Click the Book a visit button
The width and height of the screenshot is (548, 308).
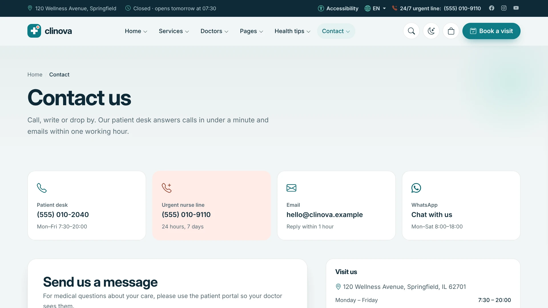[491, 31]
